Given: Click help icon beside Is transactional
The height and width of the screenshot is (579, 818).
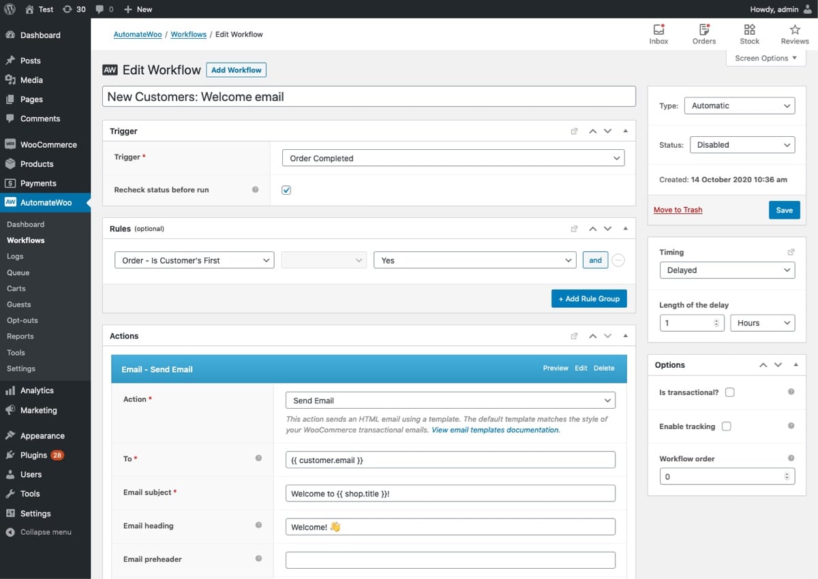Looking at the screenshot, I should pyautogui.click(x=791, y=392).
